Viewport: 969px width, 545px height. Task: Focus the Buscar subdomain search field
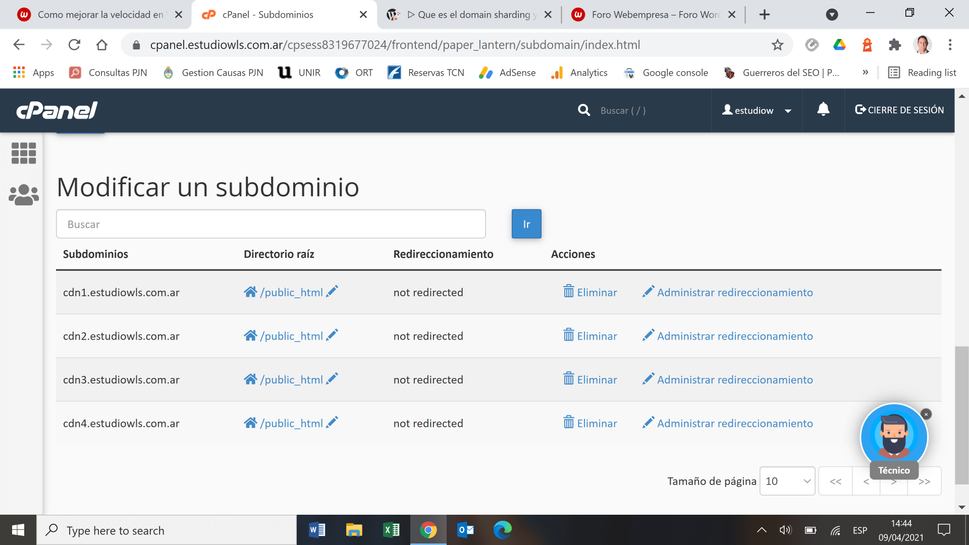[x=271, y=224]
